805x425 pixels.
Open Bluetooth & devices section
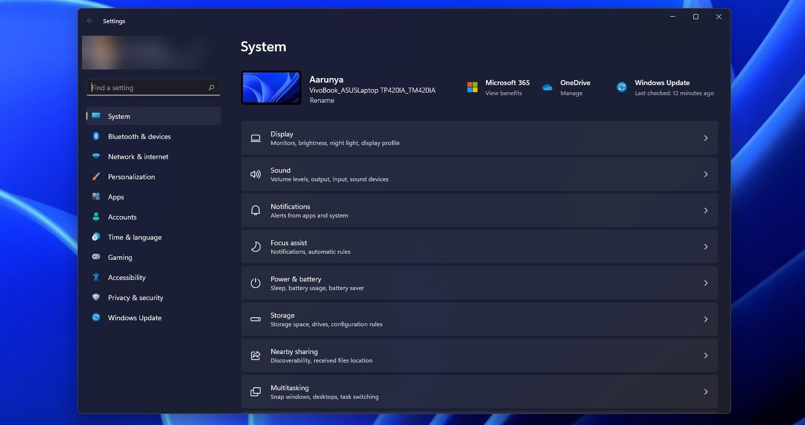point(153,136)
